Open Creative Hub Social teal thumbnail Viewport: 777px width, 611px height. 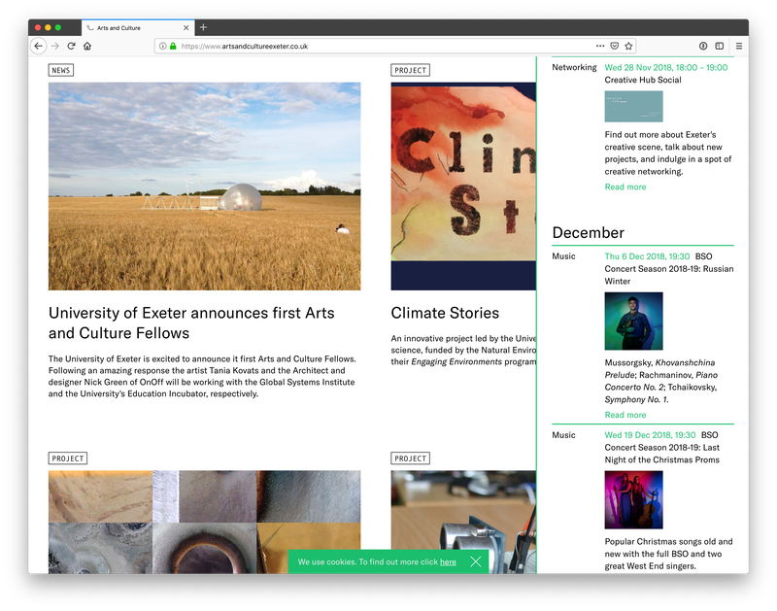coord(634,107)
